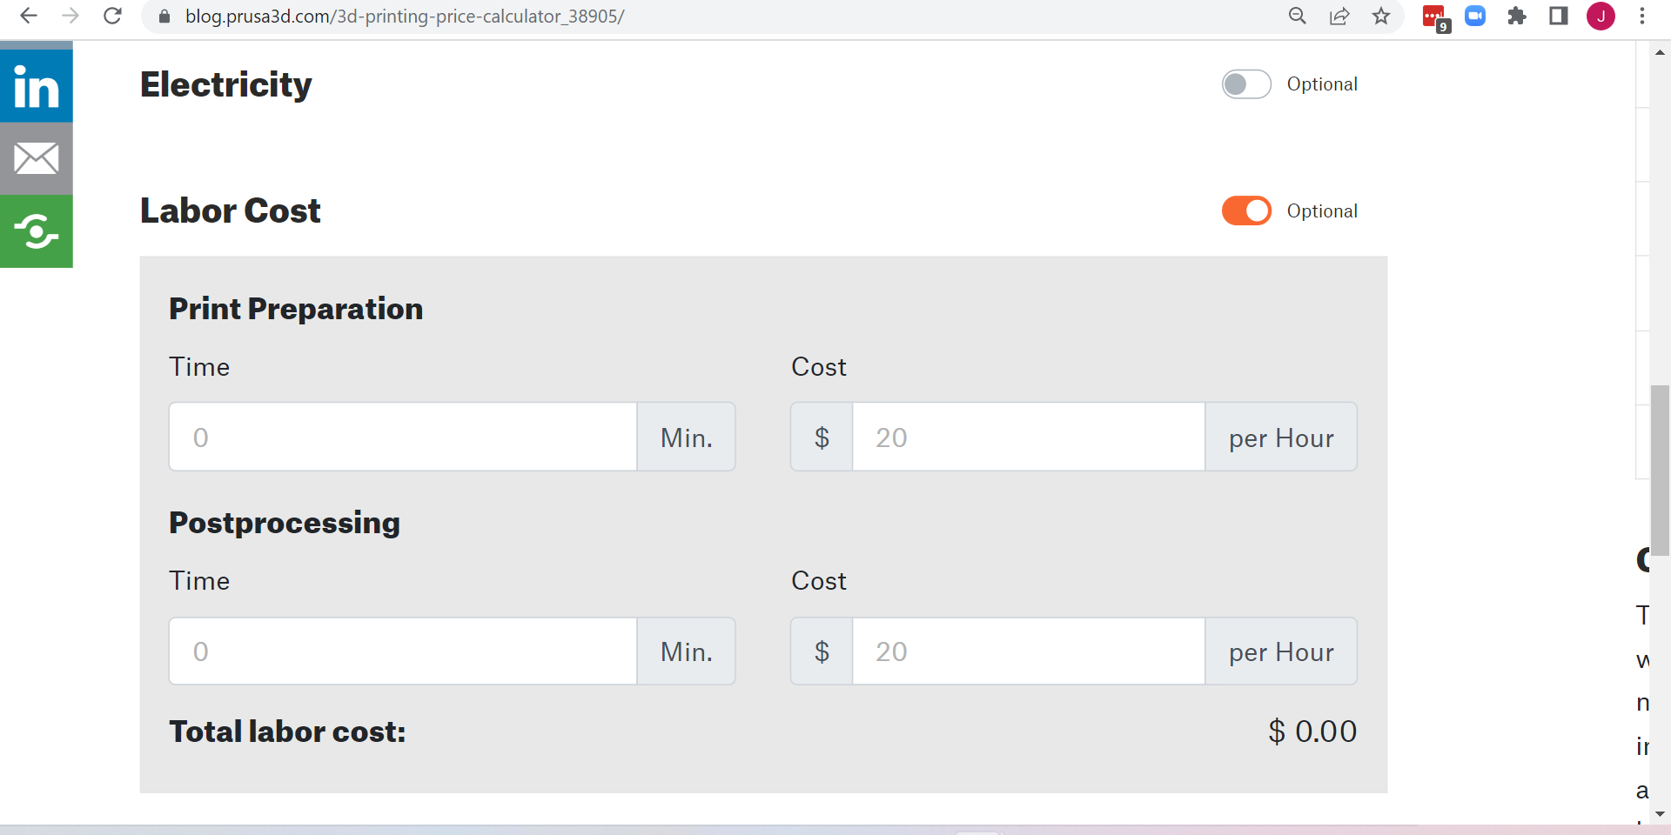
Task: Click the Zoom extension icon
Action: click(x=1475, y=16)
